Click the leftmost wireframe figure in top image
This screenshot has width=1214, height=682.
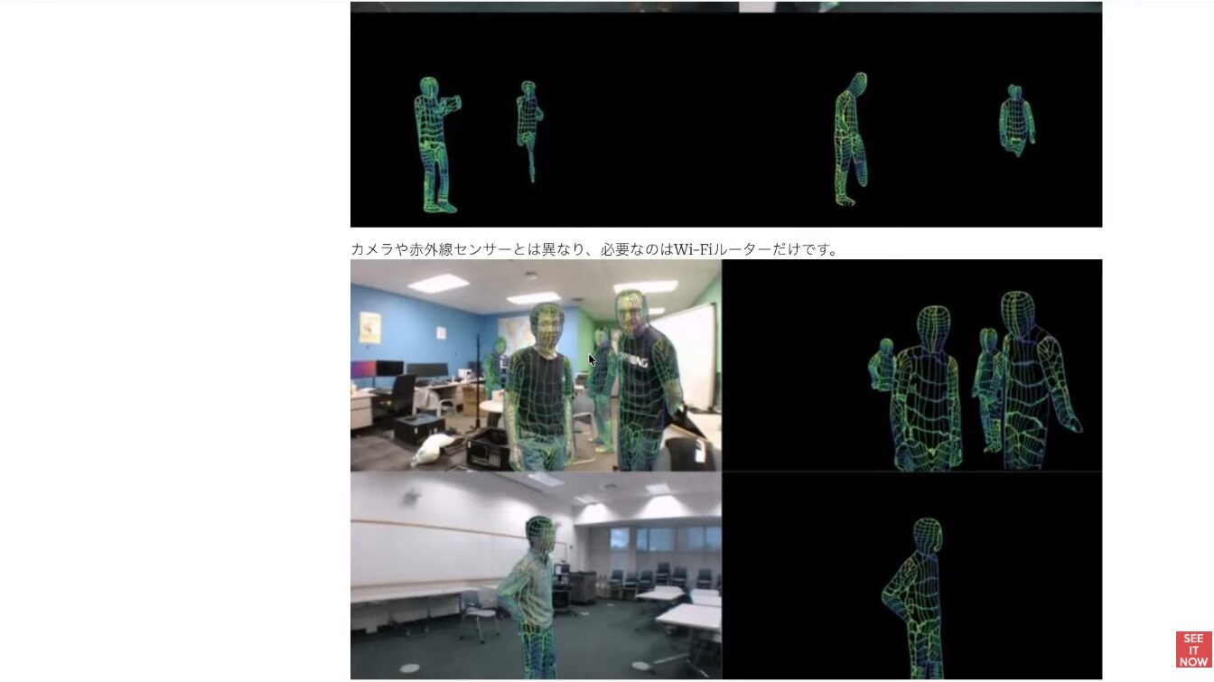pos(435,145)
